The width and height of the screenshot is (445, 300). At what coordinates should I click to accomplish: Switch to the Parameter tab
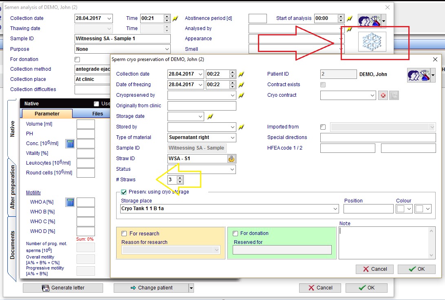coord(47,114)
